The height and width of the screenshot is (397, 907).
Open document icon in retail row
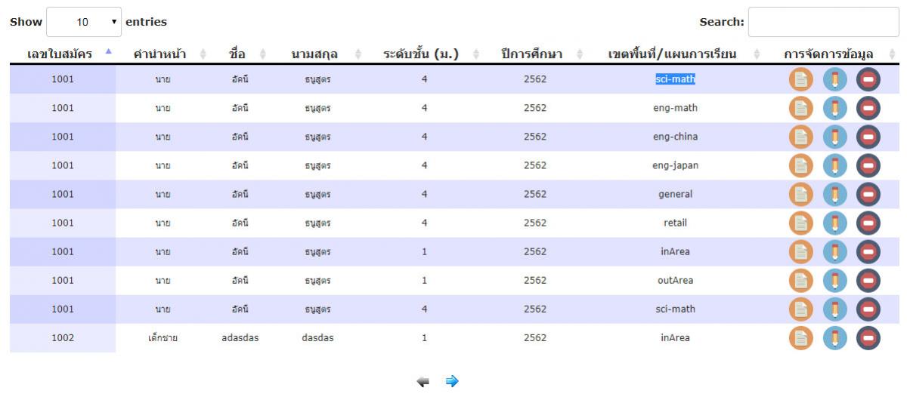coord(802,223)
